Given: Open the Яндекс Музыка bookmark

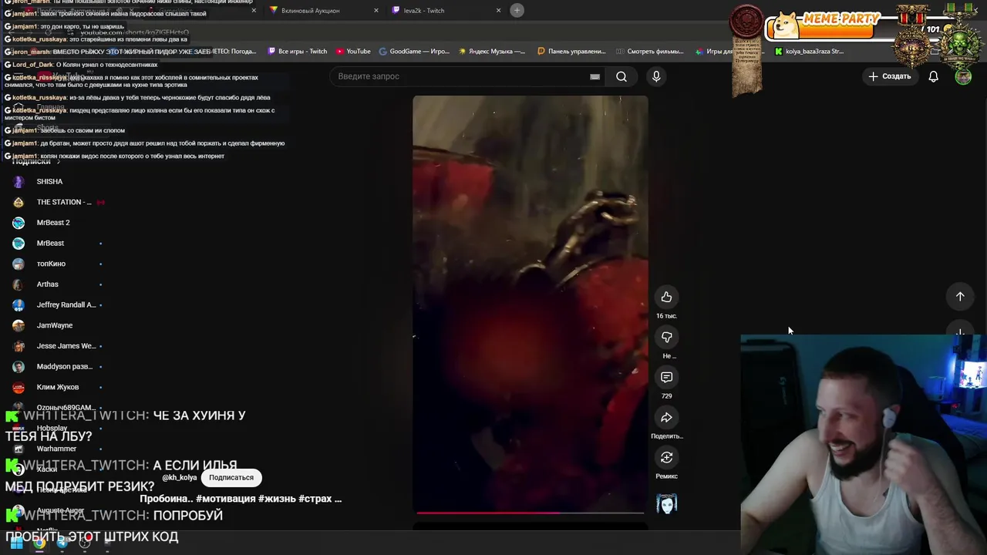Looking at the screenshot, I should click(x=492, y=52).
